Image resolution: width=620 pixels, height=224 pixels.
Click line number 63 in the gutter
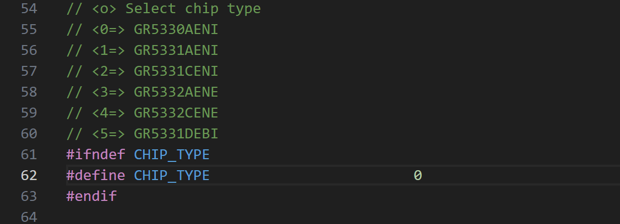click(x=29, y=196)
